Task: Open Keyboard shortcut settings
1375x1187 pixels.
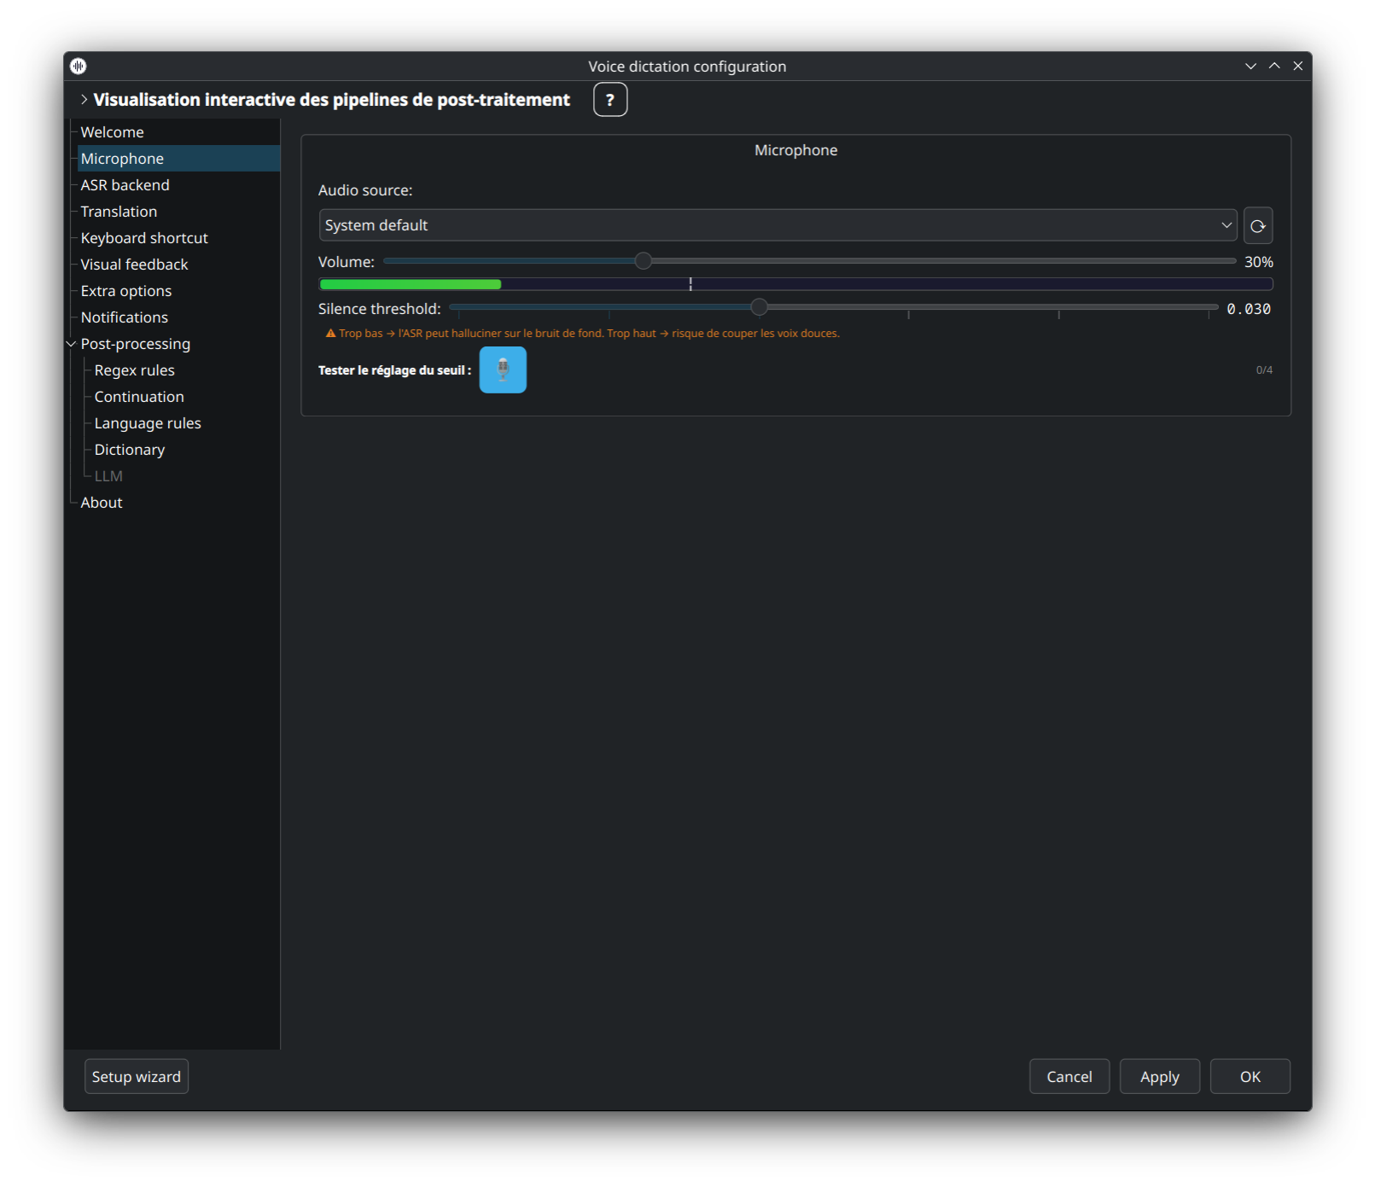Action: 144,238
